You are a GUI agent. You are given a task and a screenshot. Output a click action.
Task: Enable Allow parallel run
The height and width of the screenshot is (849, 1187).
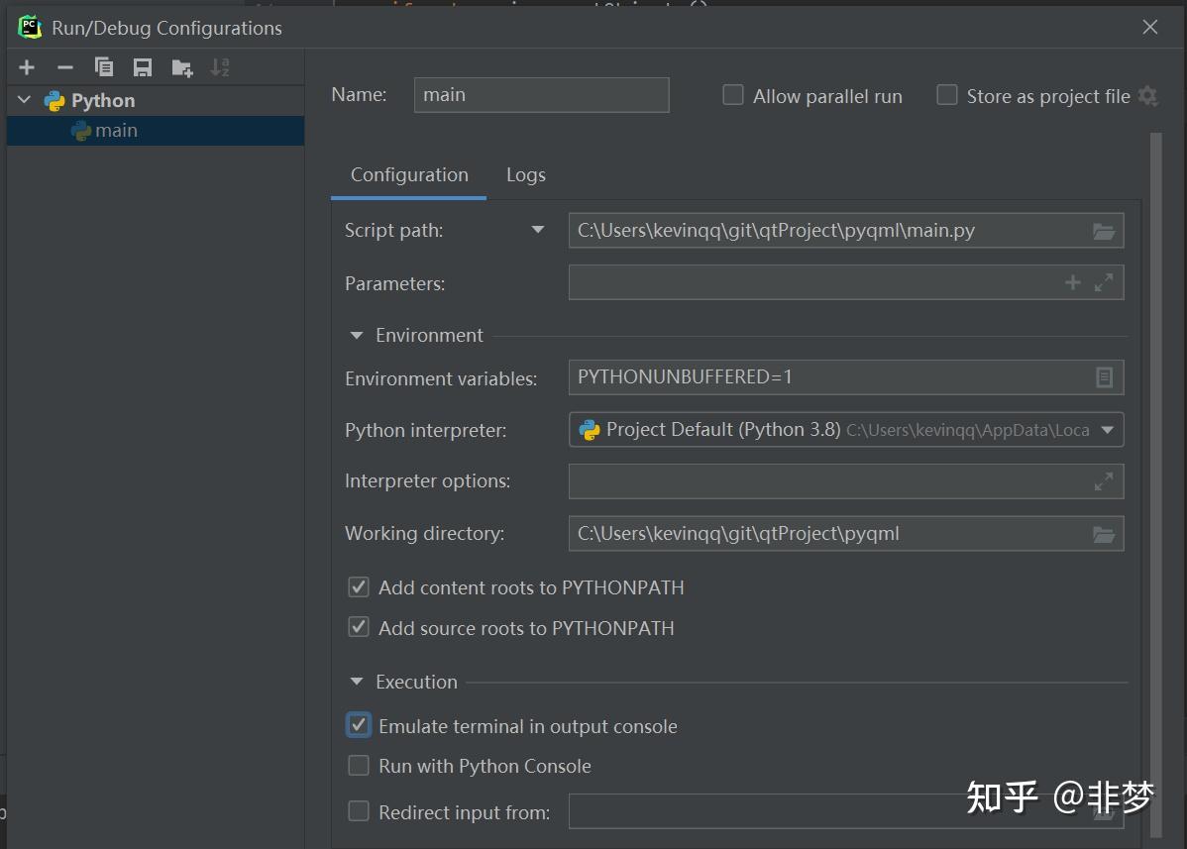coord(733,95)
